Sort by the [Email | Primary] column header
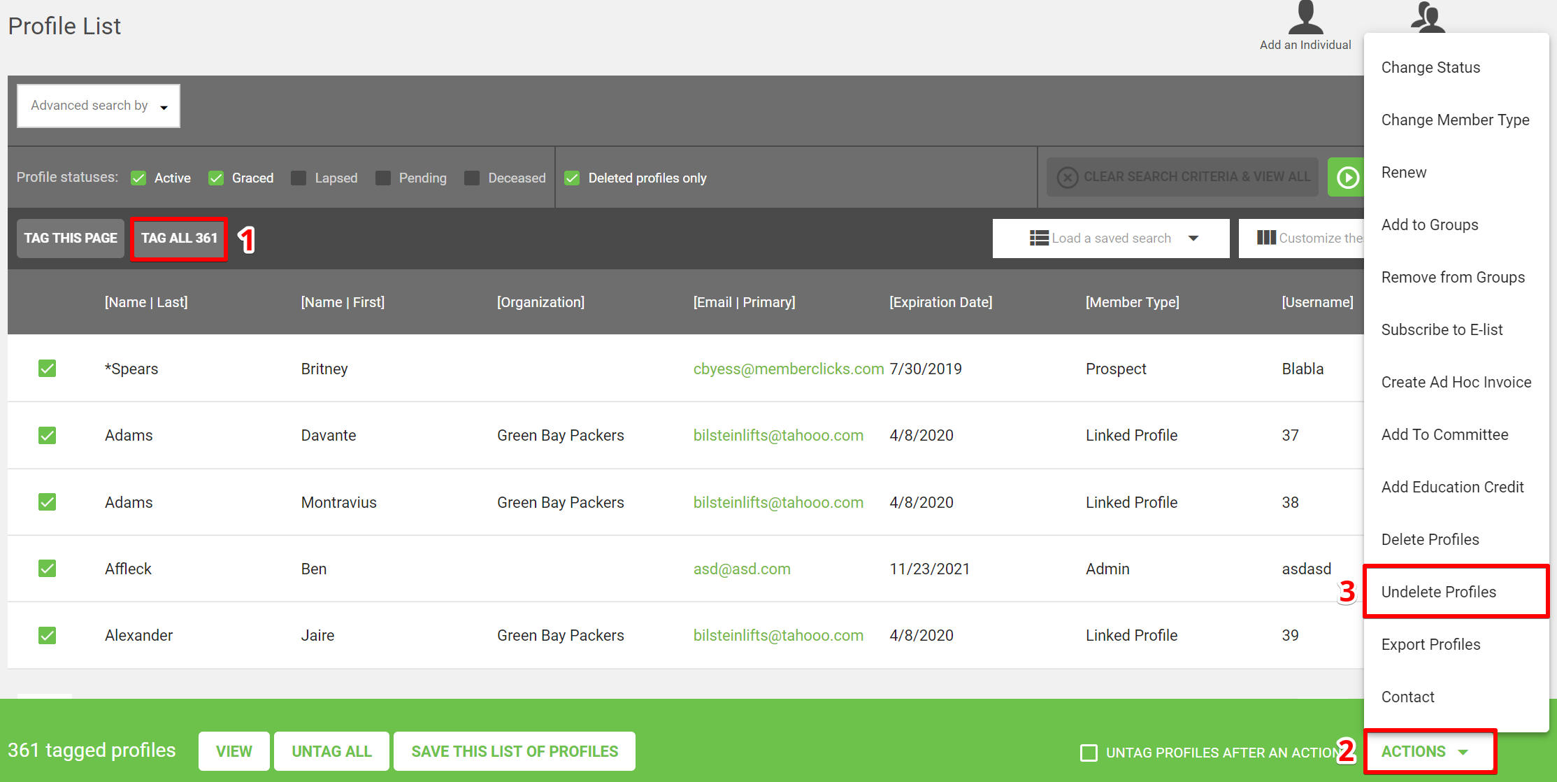1557x782 pixels. 744,302
